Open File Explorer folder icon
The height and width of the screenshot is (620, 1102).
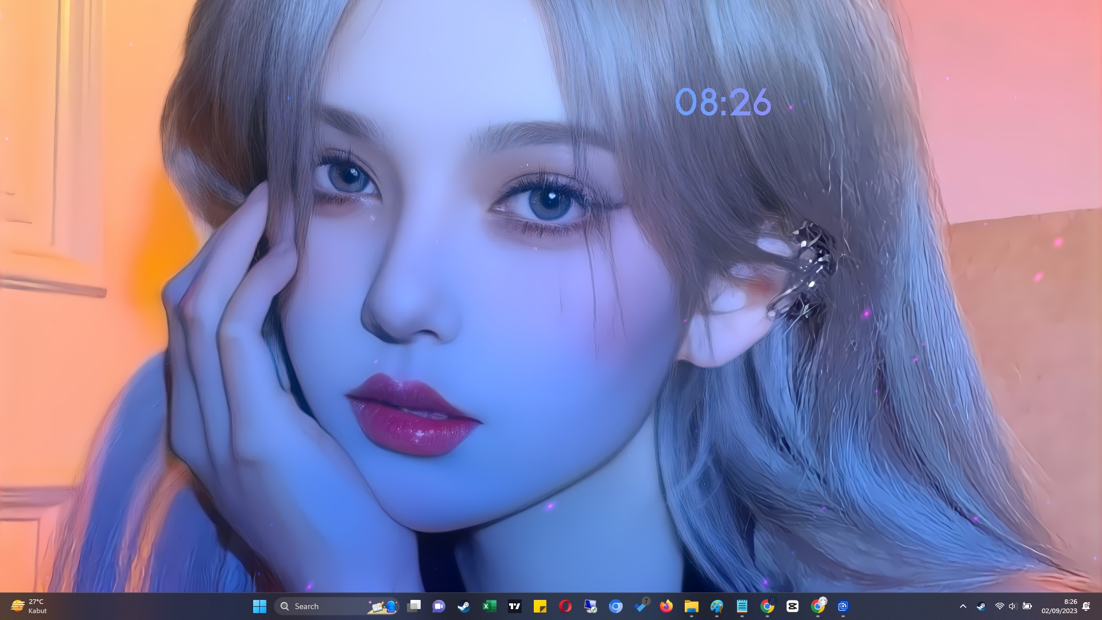pyautogui.click(x=691, y=606)
